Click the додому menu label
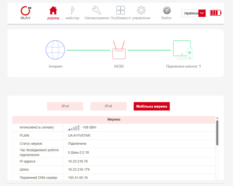 [53, 18]
